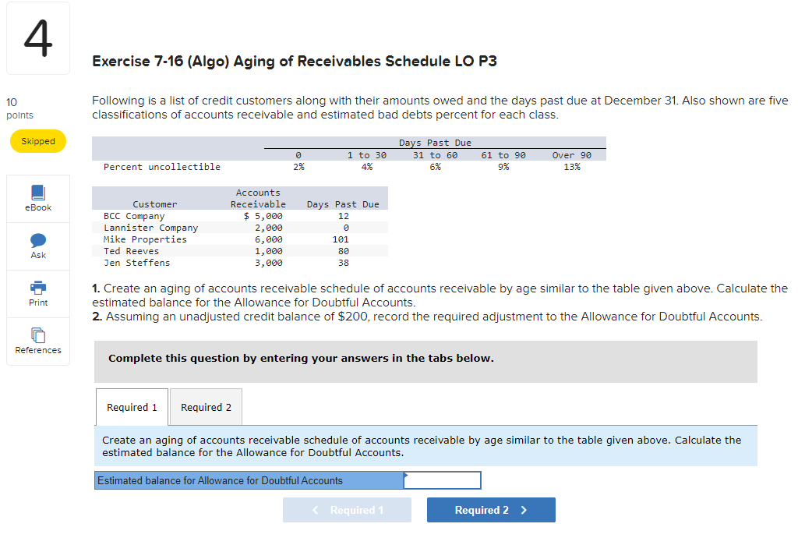Image resolution: width=798 pixels, height=545 pixels.
Task: Click the 'Required 1' back button
Action: pyautogui.click(x=347, y=510)
